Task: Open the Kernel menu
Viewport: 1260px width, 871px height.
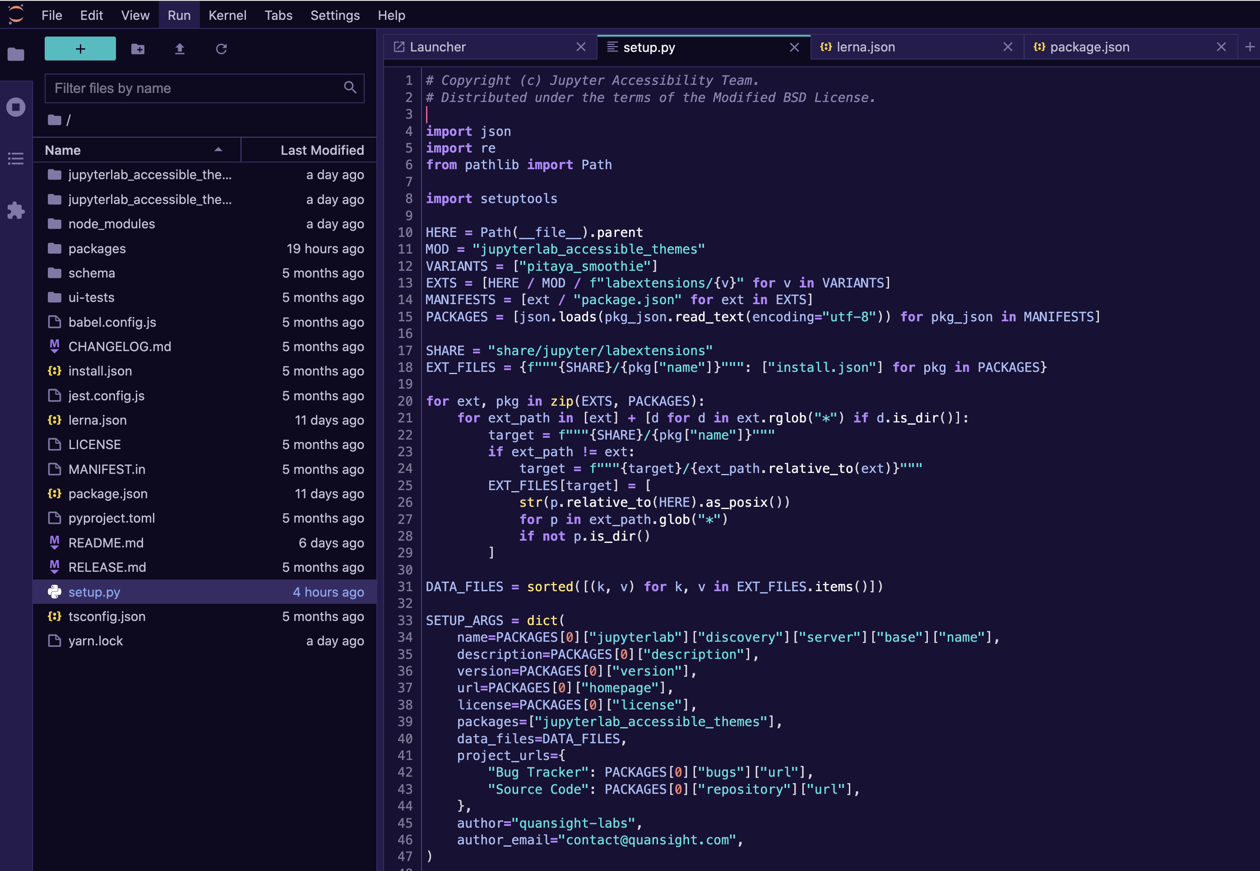Action: 227,15
